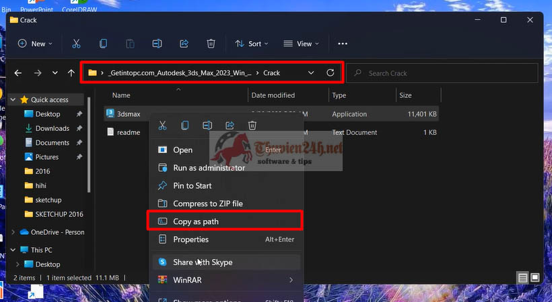Open the Downloads folder in Quick access
The image size is (552, 302).
click(x=52, y=128)
